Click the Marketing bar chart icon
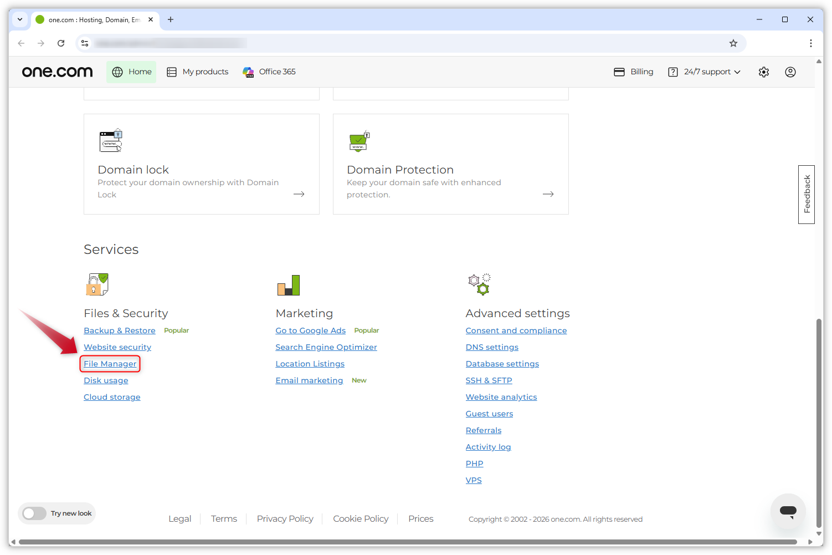The width and height of the screenshot is (832, 555). click(x=289, y=284)
